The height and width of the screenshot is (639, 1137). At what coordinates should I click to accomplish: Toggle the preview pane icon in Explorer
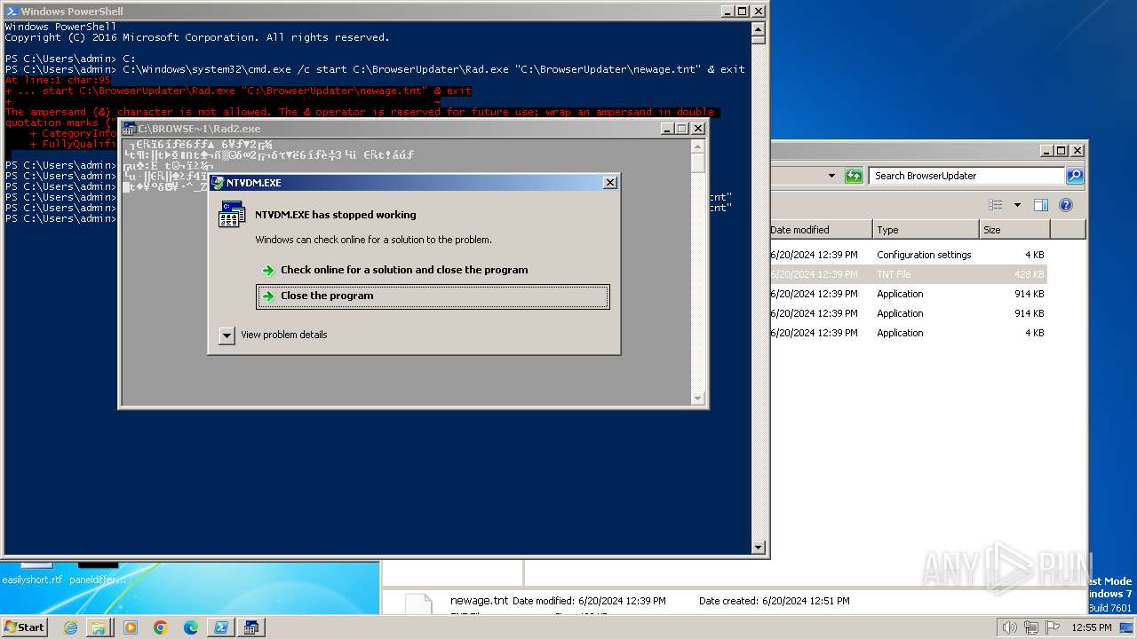[x=1041, y=205]
